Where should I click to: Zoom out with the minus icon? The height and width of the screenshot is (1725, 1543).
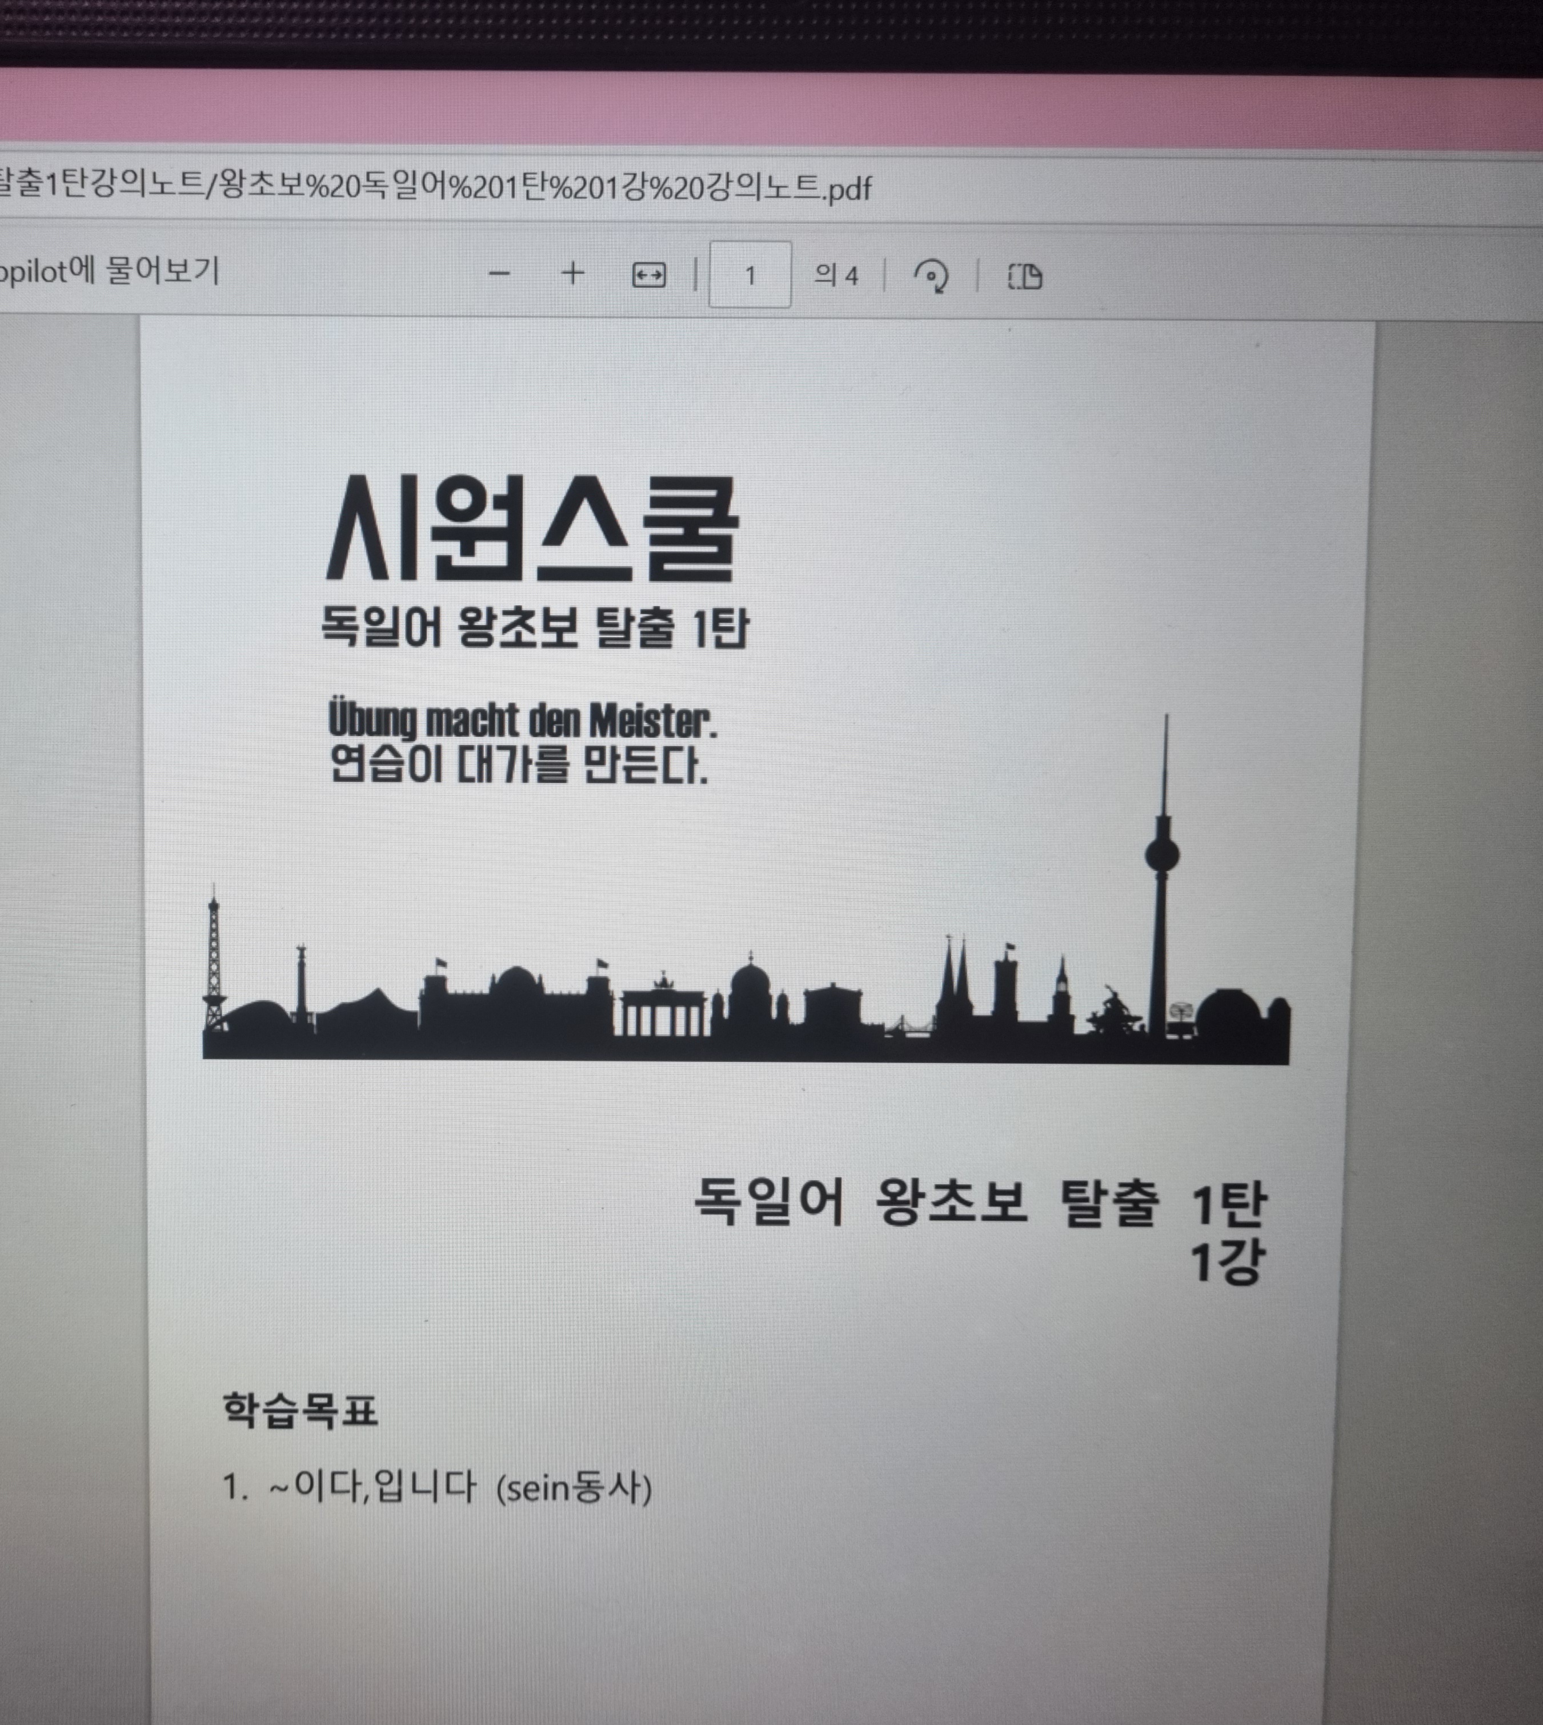(x=499, y=274)
